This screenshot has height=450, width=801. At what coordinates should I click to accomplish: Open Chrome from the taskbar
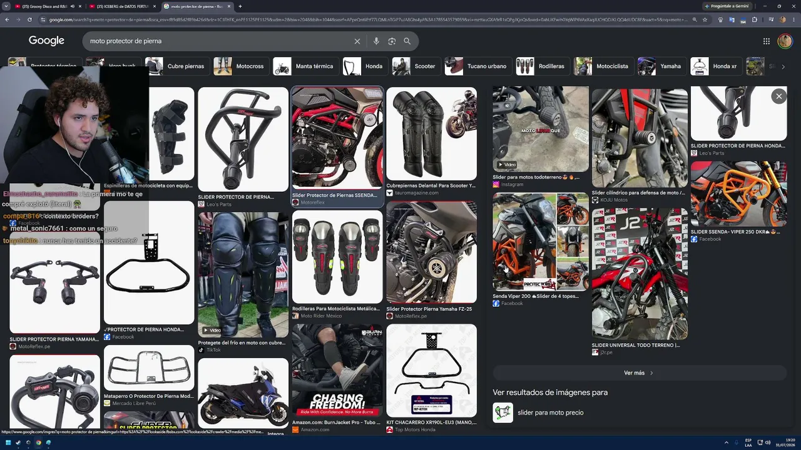(38, 442)
